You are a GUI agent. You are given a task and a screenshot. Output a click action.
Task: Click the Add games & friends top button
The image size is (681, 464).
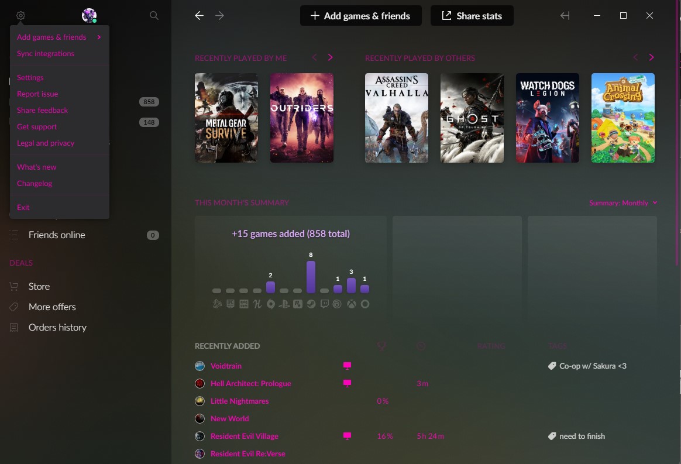click(x=360, y=16)
